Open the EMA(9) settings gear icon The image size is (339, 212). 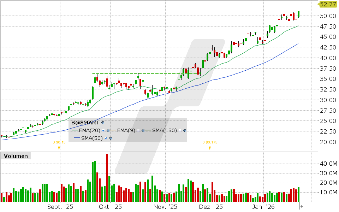(x=143, y=130)
